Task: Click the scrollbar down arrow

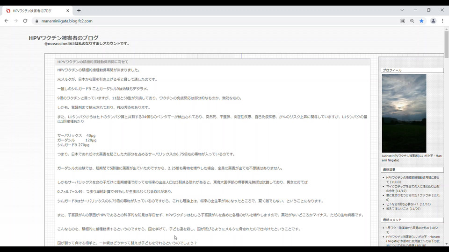Action: coord(446,244)
